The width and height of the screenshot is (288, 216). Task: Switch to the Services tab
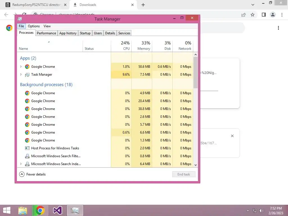(x=124, y=33)
